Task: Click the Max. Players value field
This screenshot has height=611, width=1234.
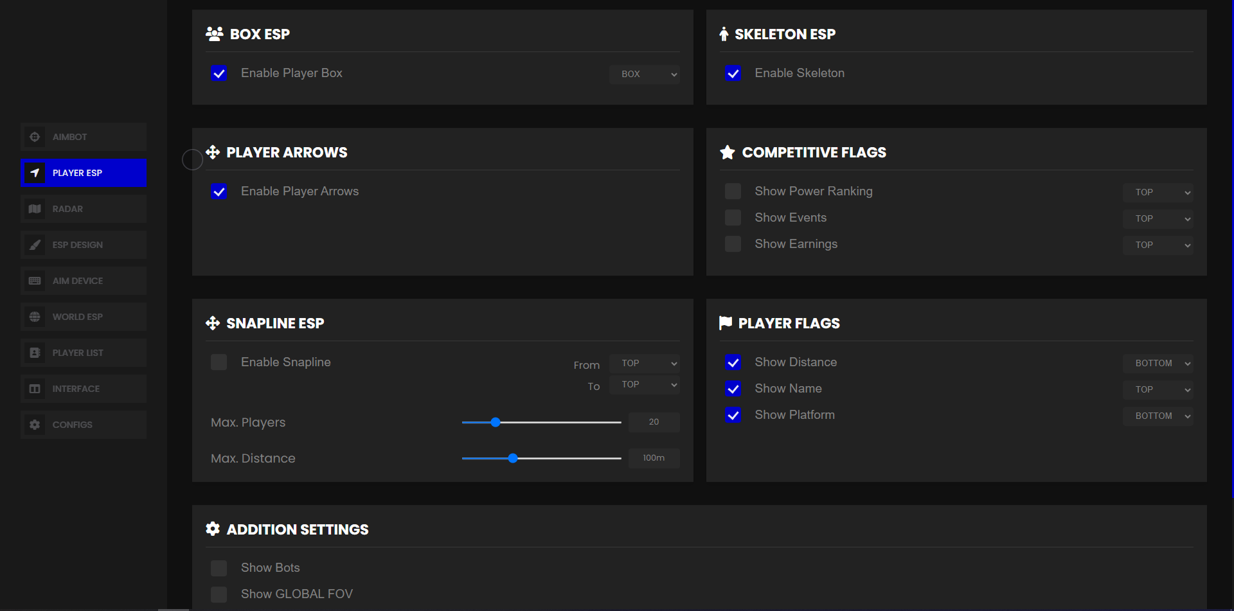Action: [654, 422]
